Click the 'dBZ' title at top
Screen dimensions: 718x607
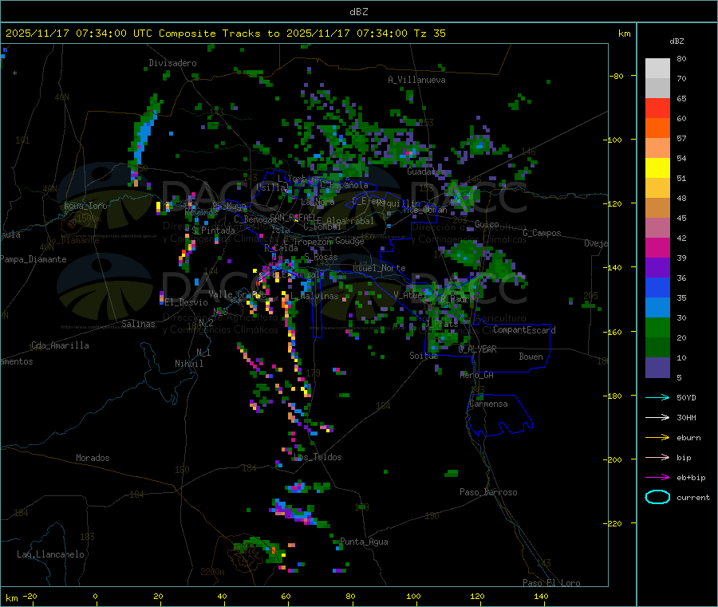coord(358,12)
